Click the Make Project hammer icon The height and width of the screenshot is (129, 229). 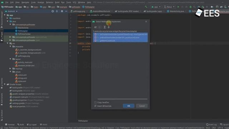(x=146, y=7)
